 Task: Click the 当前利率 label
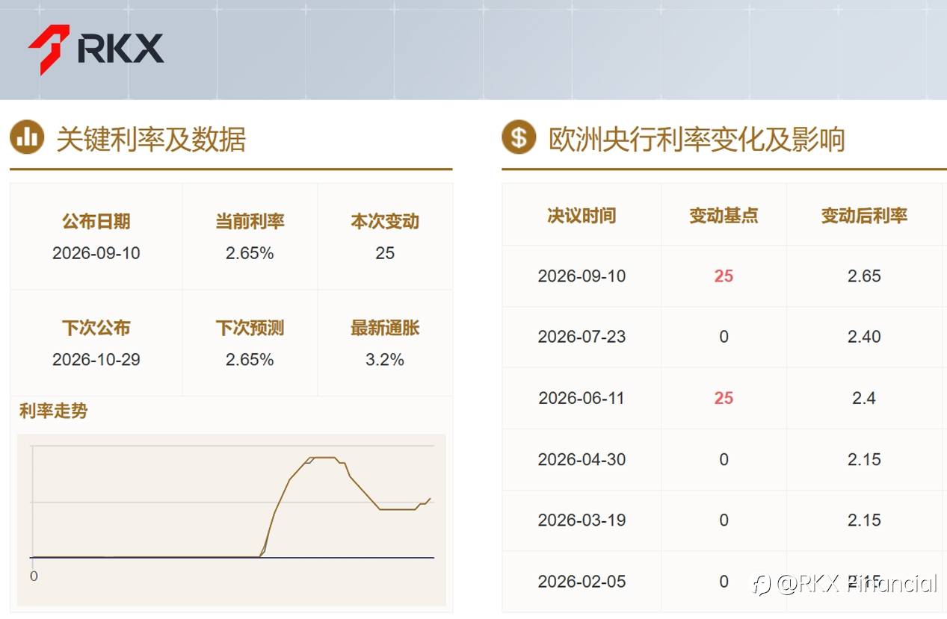[x=250, y=222]
